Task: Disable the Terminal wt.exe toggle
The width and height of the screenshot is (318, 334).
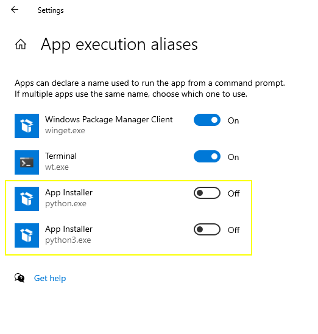Action: click(x=207, y=156)
